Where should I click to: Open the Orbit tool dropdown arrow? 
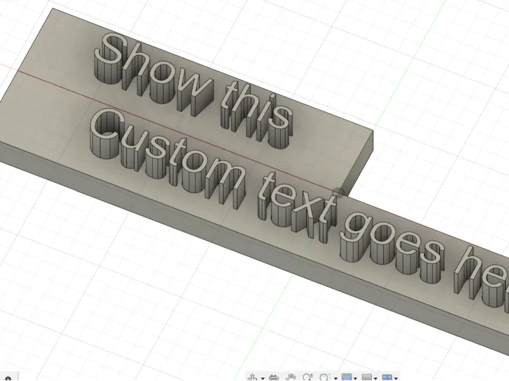[x=263, y=378]
